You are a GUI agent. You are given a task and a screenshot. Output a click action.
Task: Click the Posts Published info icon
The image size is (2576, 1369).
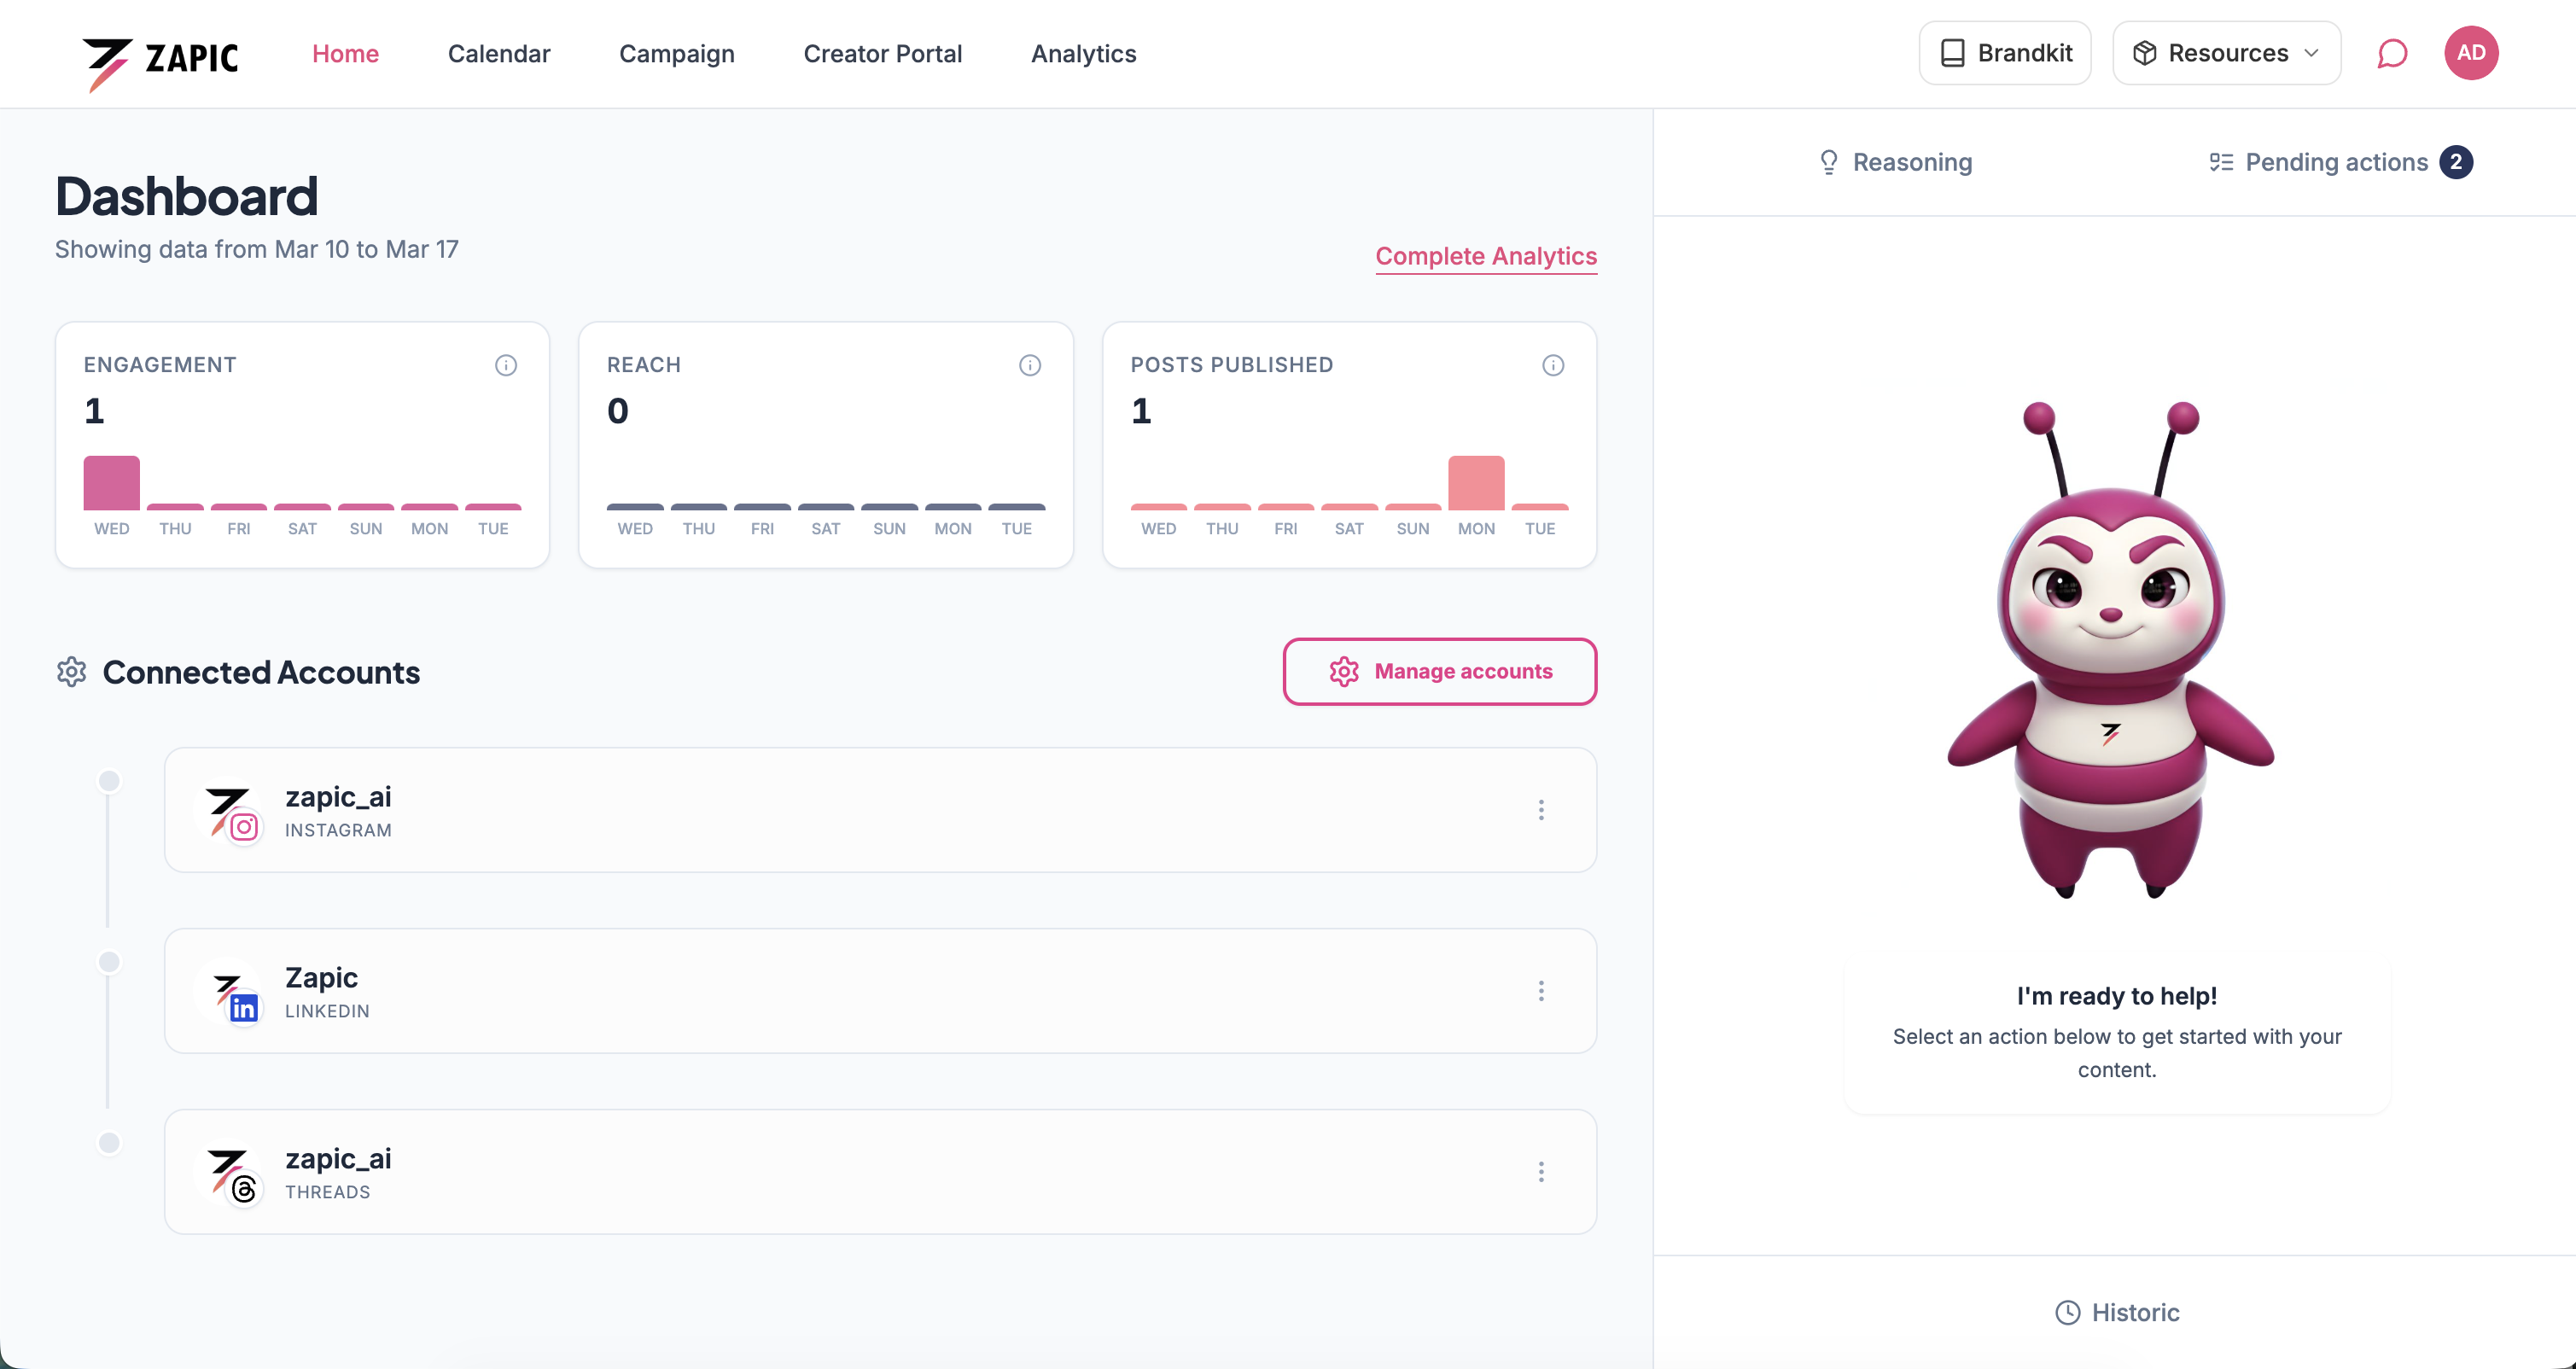click(1552, 365)
